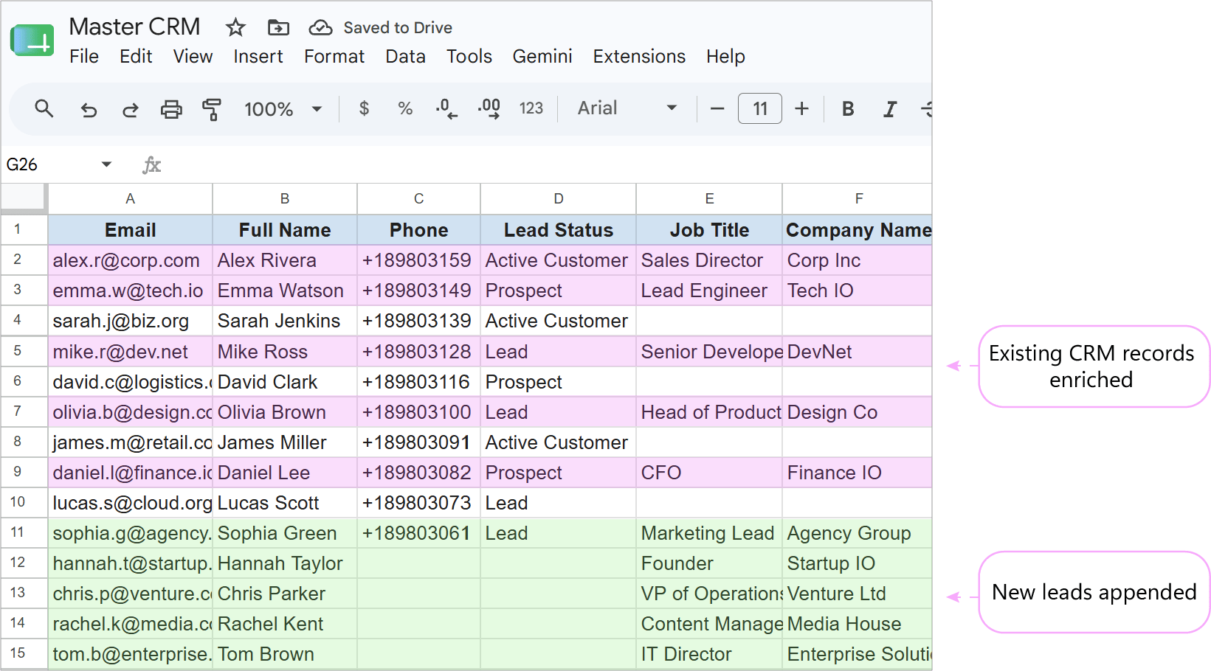The image size is (1211, 671).
Task: Open more number formats 123
Action: click(x=531, y=109)
